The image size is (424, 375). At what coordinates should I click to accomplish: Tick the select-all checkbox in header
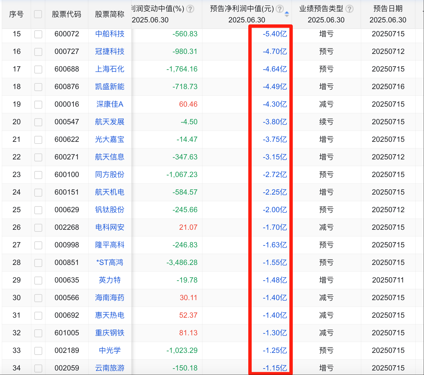[38, 14]
